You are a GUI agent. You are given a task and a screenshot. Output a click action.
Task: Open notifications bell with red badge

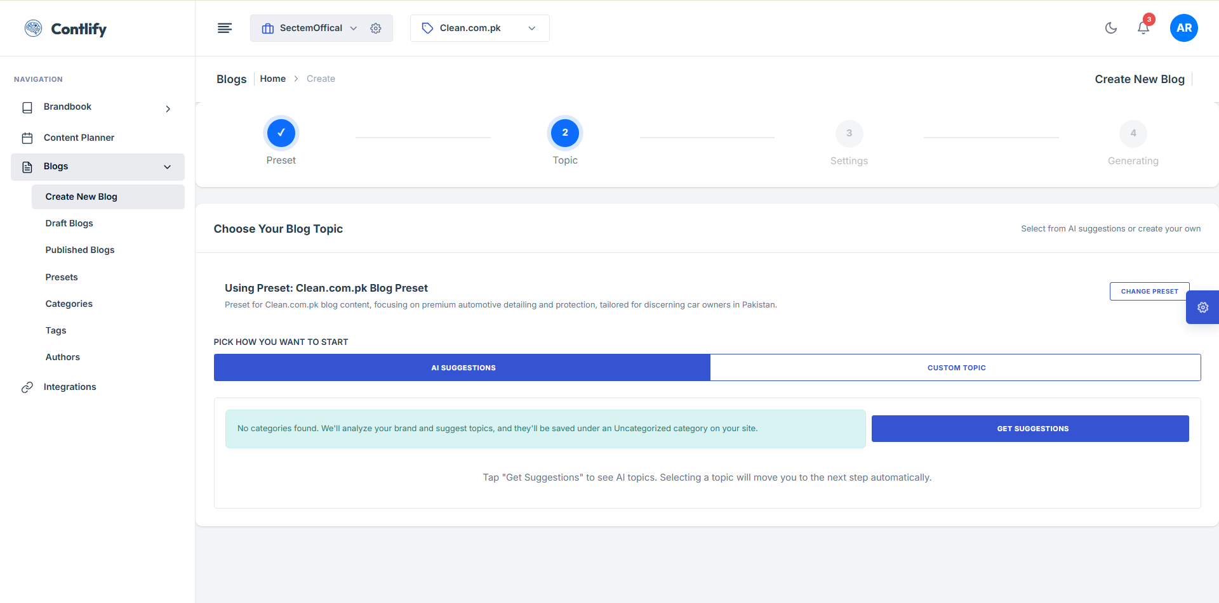1143,28
